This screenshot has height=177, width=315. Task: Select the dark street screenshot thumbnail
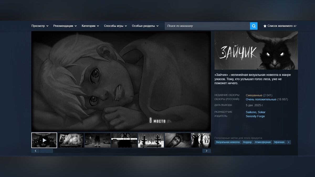(97, 140)
